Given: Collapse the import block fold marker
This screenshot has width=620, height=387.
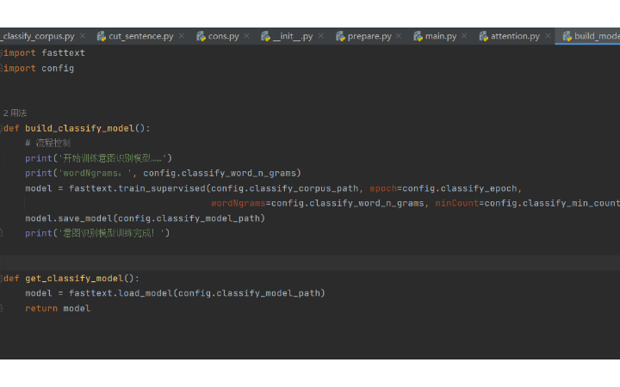Looking at the screenshot, I should [1, 53].
